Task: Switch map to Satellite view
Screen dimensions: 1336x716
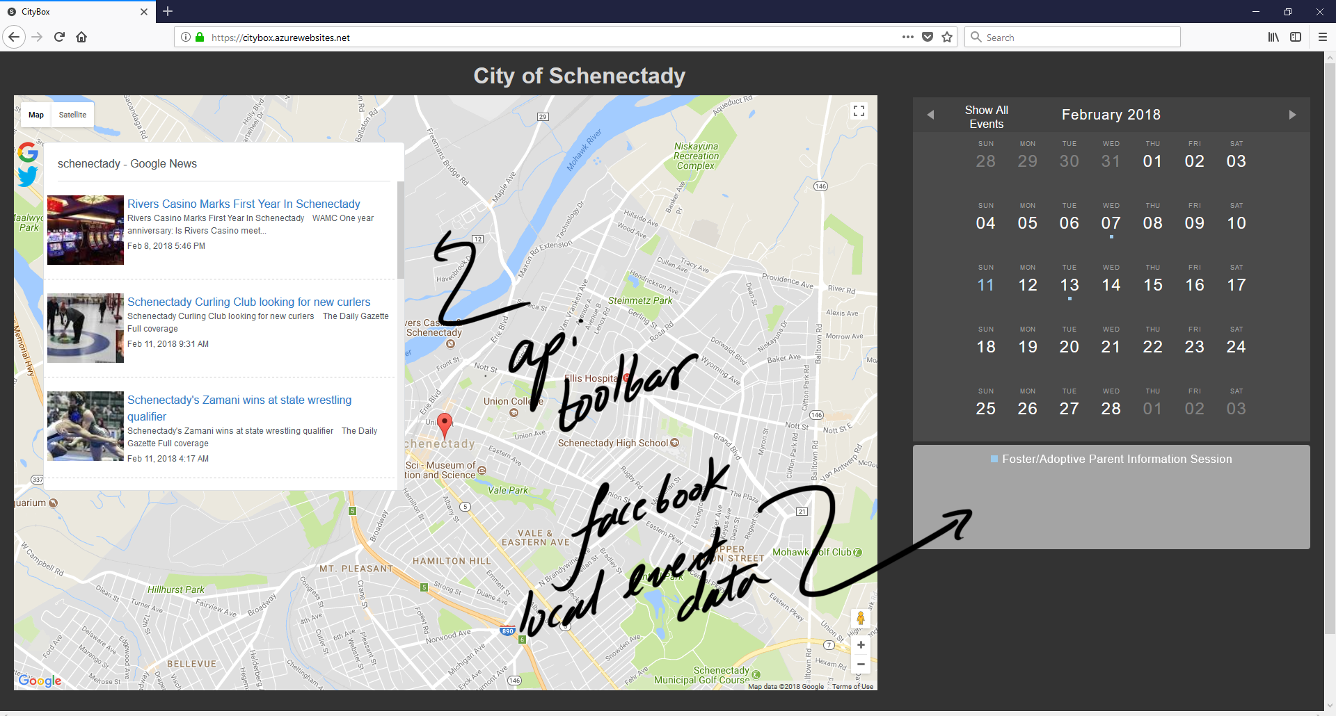Action: (72, 115)
